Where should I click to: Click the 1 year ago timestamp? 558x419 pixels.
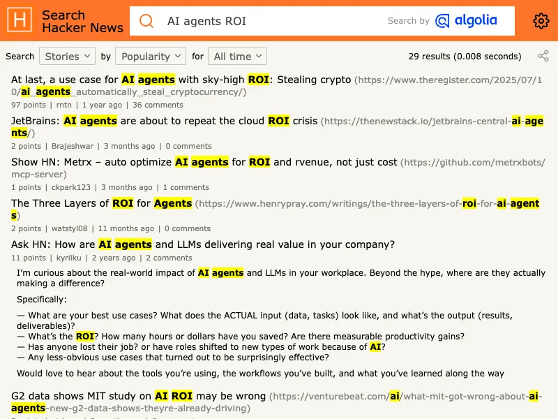[x=102, y=105]
